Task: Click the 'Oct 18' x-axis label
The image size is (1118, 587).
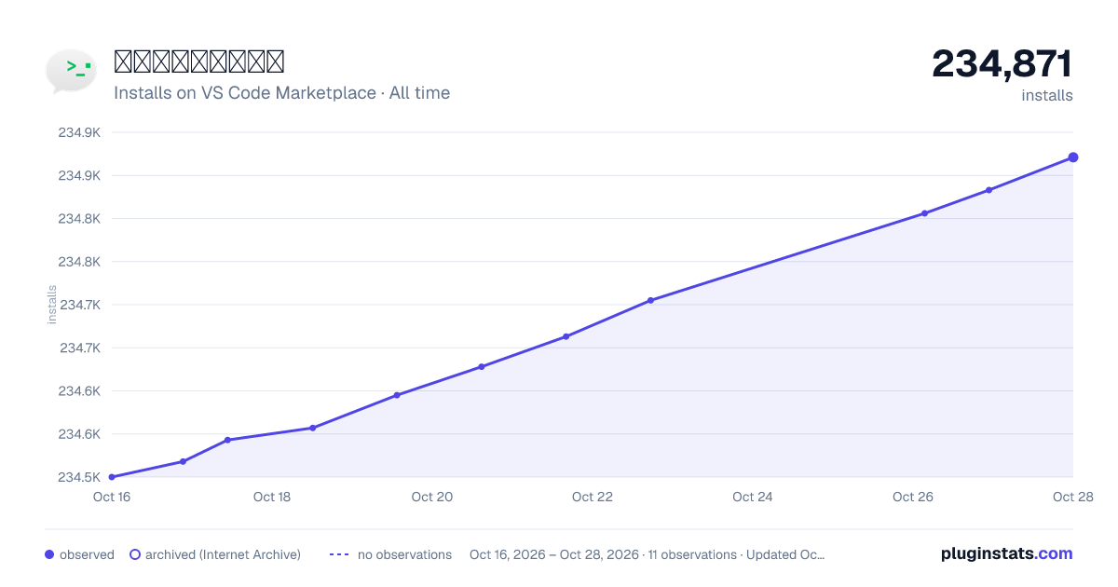Action: [x=272, y=497]
